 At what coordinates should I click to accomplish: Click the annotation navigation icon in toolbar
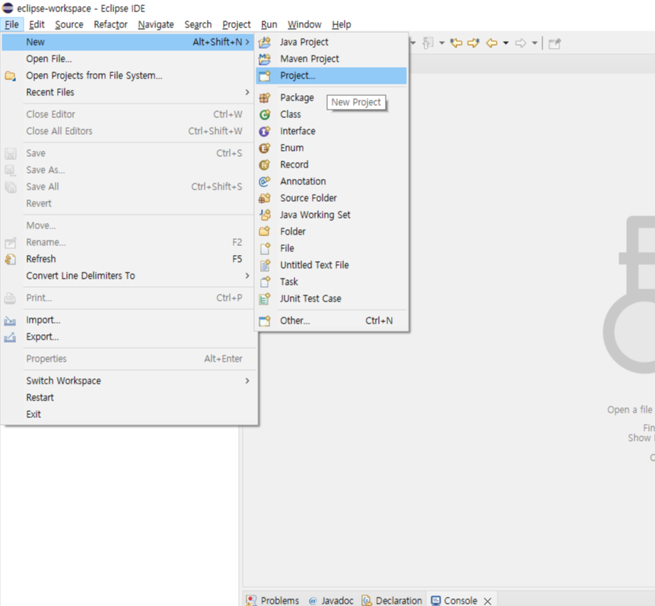[x=428, y=43]
